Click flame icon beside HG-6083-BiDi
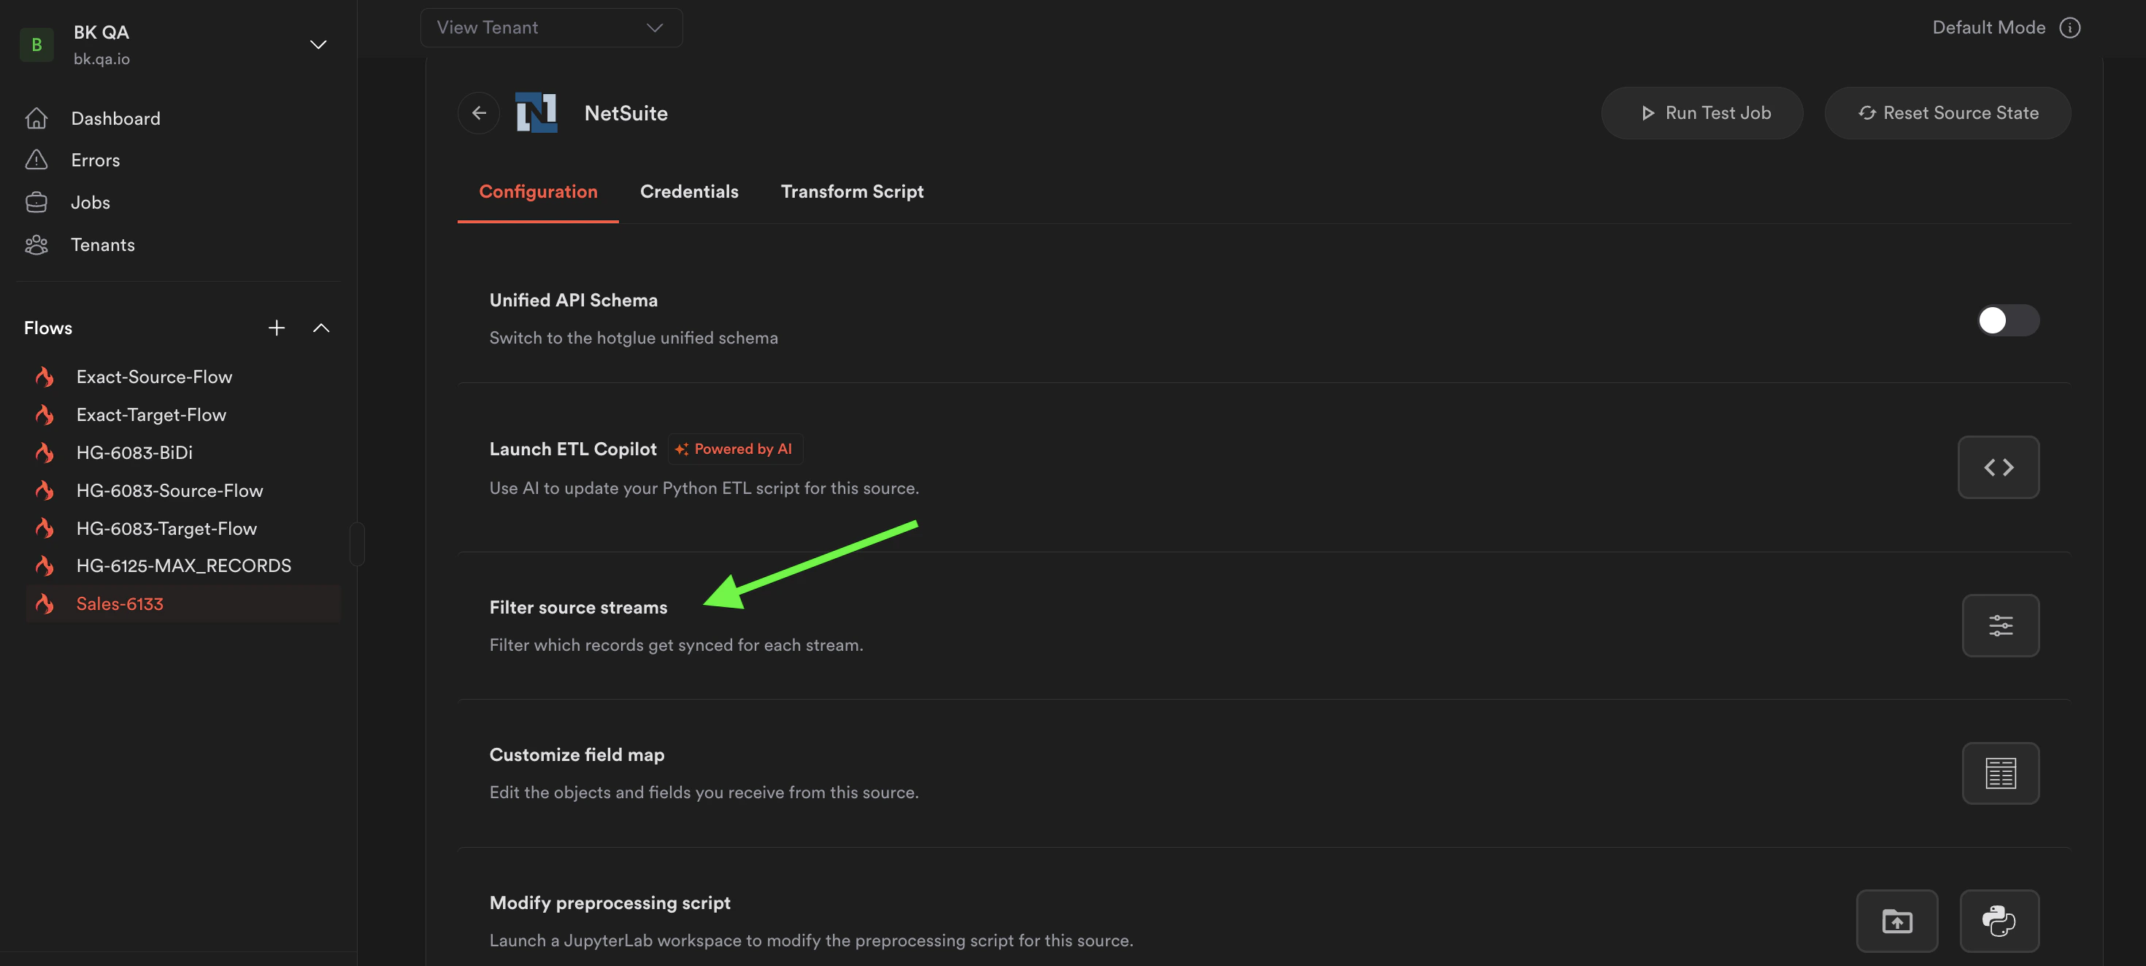This screenshot has width=2146, height=966. pyautogui.click(x=45, y=453)
